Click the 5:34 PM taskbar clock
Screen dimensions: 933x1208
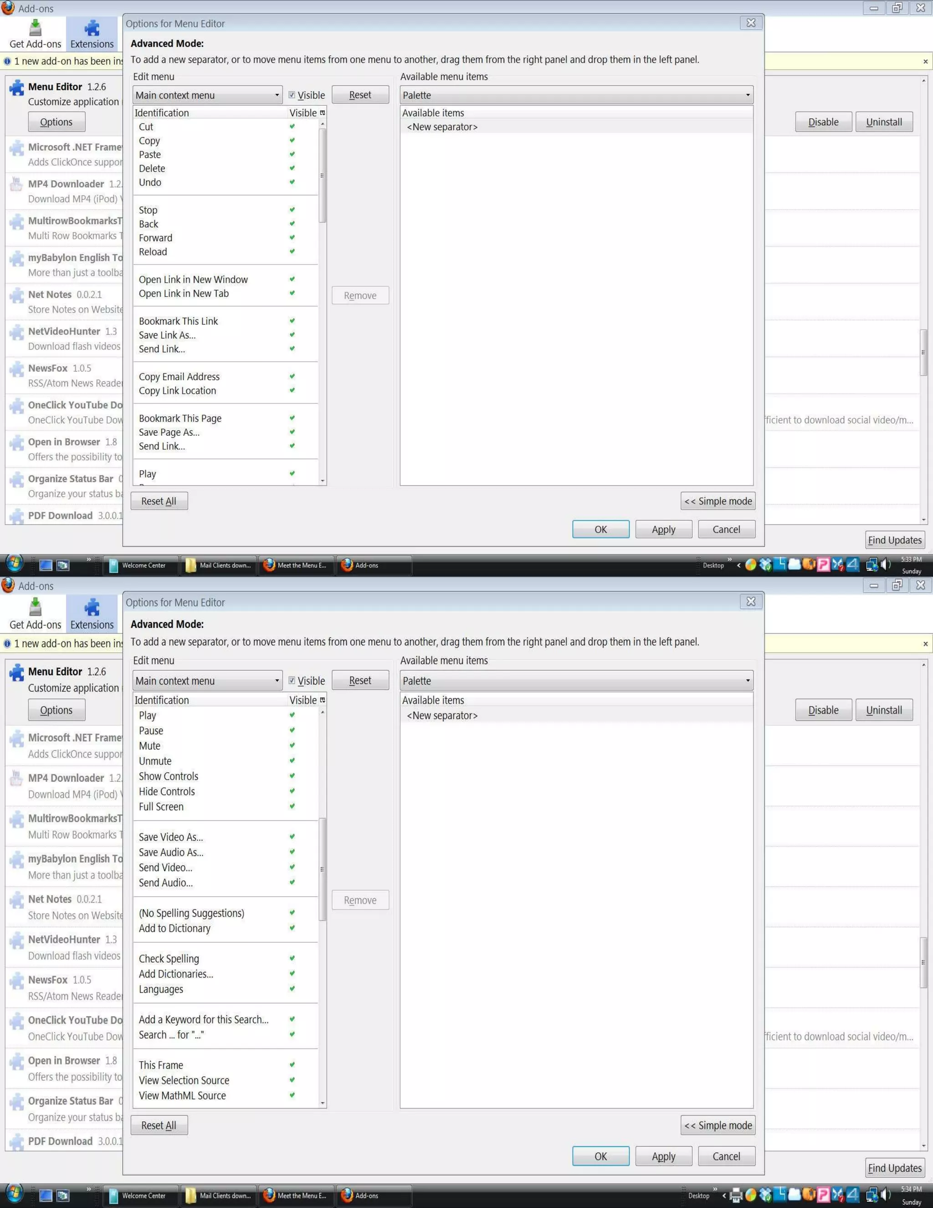tap(911, 1189)
